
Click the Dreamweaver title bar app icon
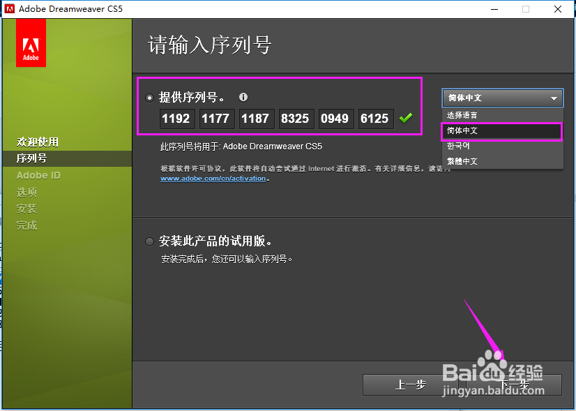coord(10,9)
